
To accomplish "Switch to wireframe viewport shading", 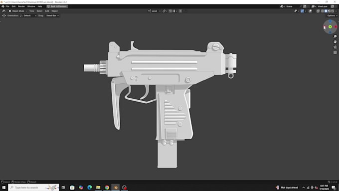I will [323, 11].
